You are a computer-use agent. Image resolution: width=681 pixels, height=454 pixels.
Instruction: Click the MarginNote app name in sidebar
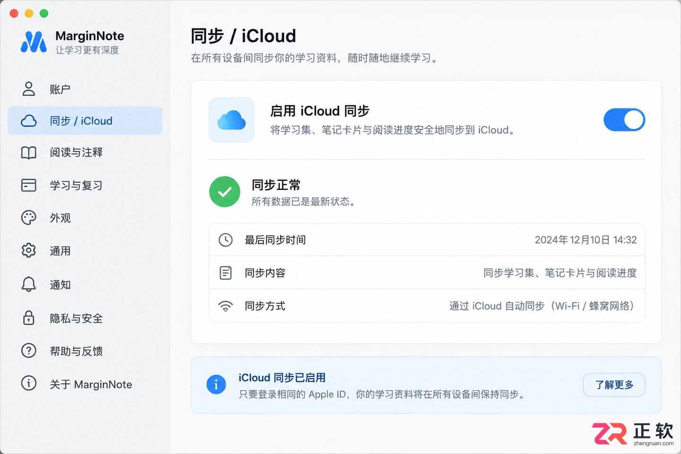pos(90,36)
